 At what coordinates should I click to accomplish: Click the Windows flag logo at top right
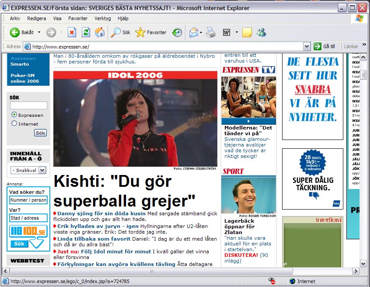pos(360,18)
